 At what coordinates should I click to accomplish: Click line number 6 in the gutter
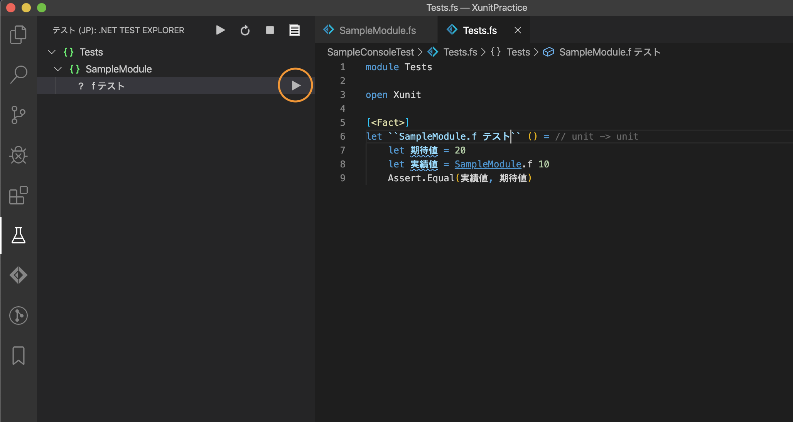click(343, 137)
